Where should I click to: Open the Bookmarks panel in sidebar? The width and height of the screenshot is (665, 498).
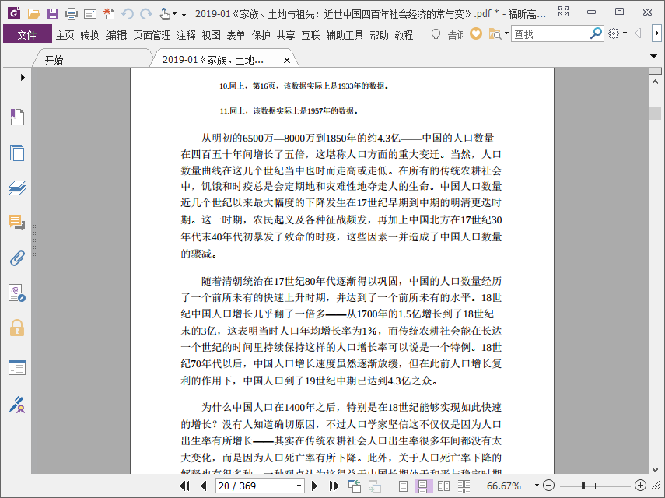pyautogui.click(x=17, y=117)
